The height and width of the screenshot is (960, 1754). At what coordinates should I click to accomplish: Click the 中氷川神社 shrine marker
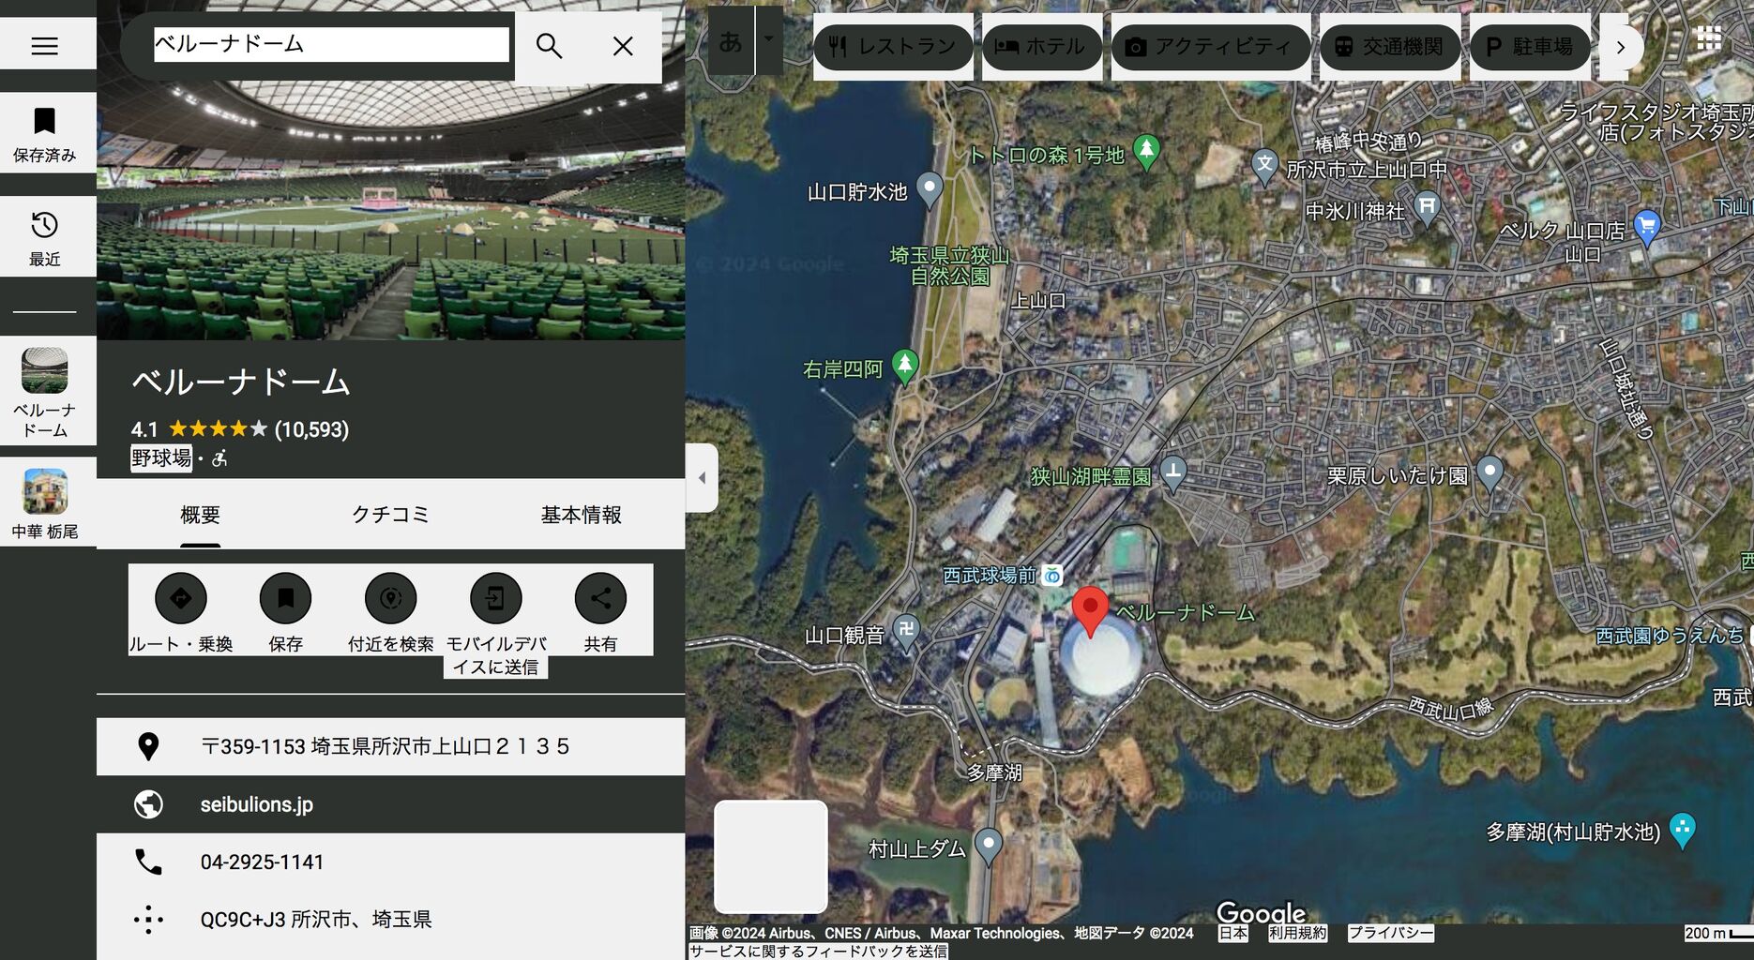click(1427, 209)
